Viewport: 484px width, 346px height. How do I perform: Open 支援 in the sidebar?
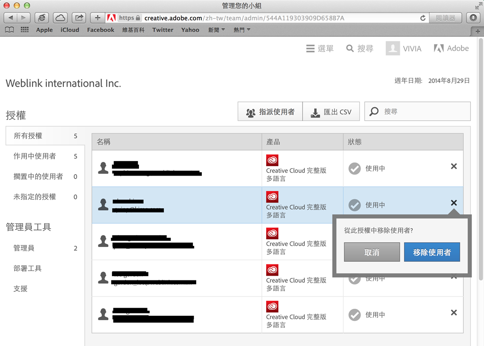tap(20, 288)
